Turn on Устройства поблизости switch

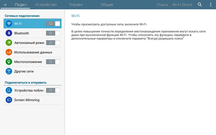coord(53,90)
